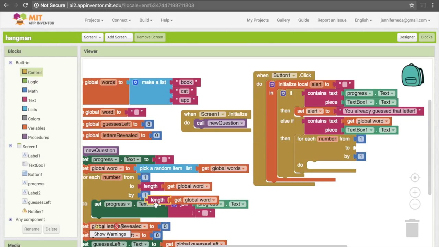Image resolution: width=439 pixels, height=247 pixels.
Task: Select the progress component in the tree
Action: tap(36, 184)
